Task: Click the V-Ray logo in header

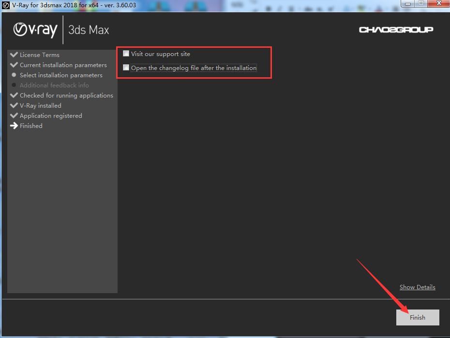Action: pyautogui.click(x=35, y=29)
